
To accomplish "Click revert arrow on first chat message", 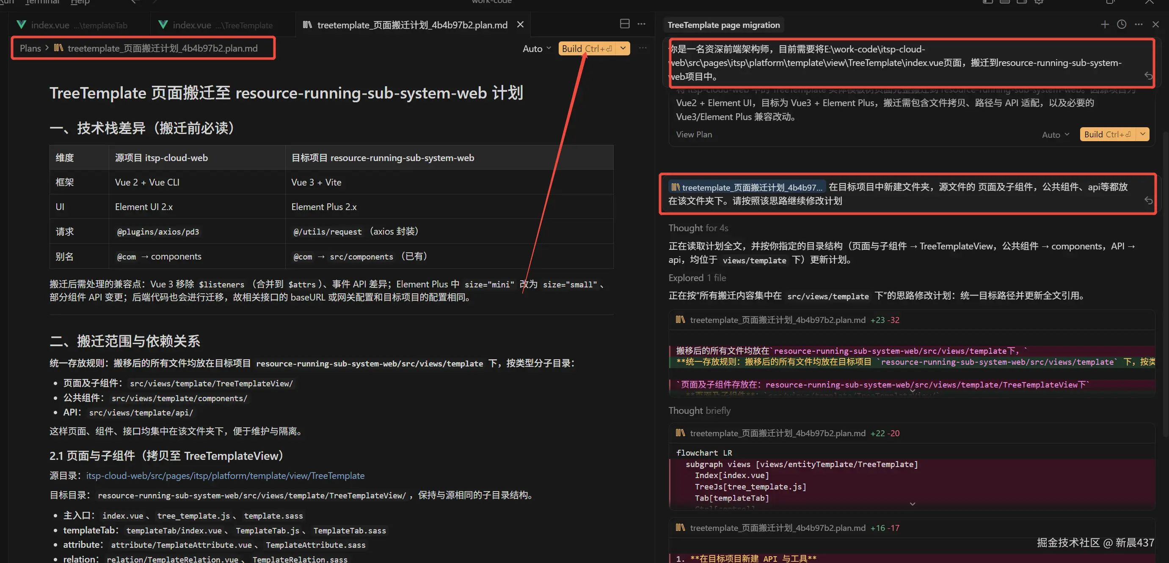I will pos(1148,76).
